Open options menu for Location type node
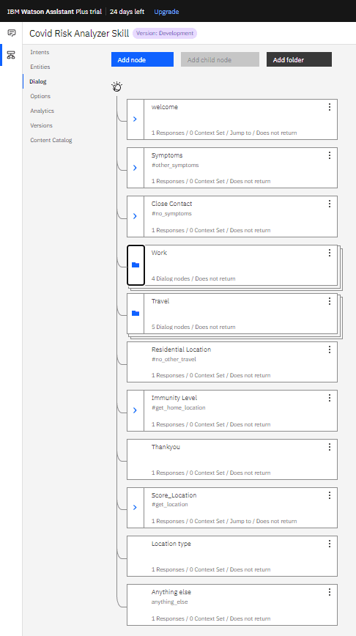The height and width of the screenshot is (636, 356). click(329, 544)
